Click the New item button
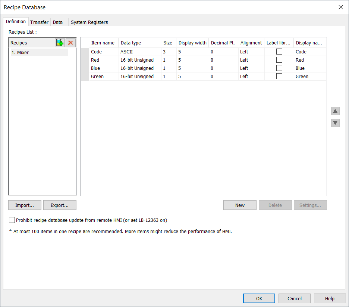349x307 pixels. 240,205
